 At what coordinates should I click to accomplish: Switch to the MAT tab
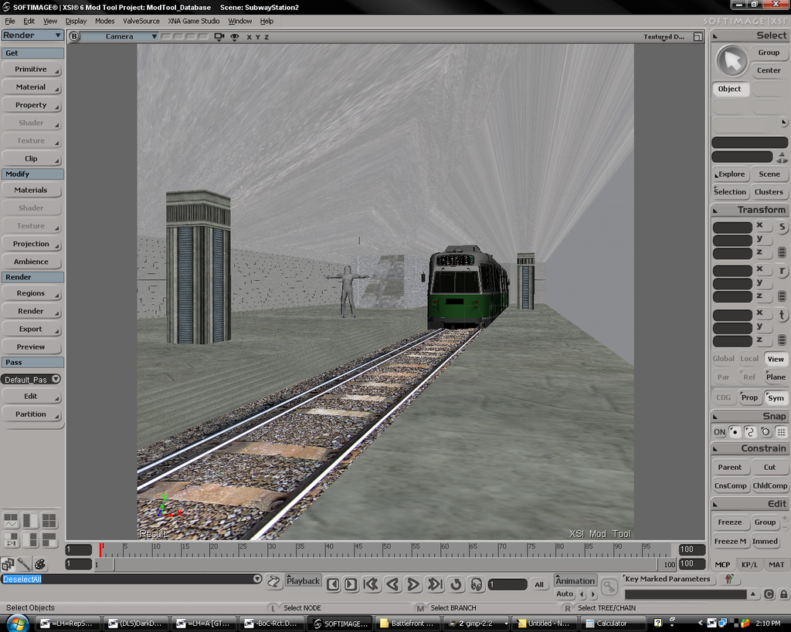coord(776,564)
